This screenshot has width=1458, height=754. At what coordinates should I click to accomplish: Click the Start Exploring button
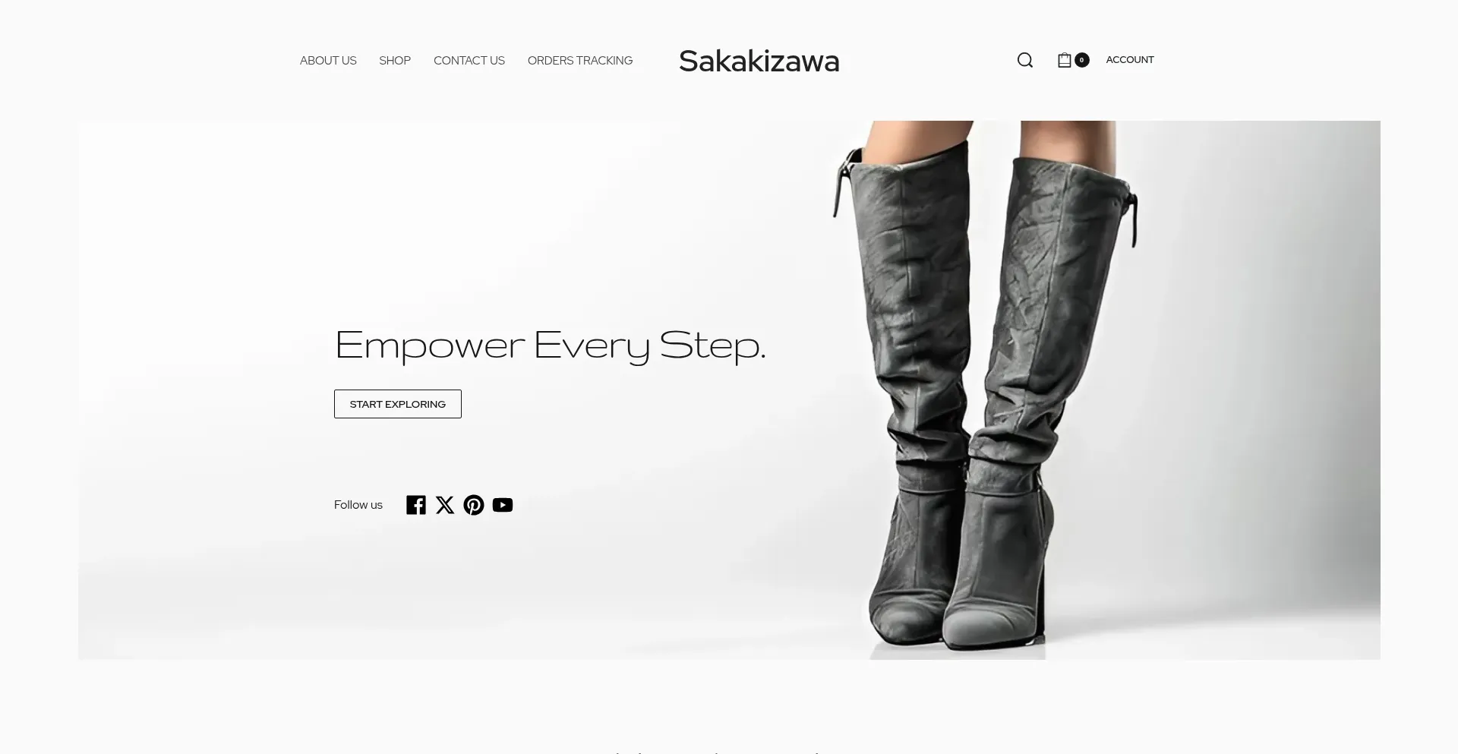click(x=398, y=404)
